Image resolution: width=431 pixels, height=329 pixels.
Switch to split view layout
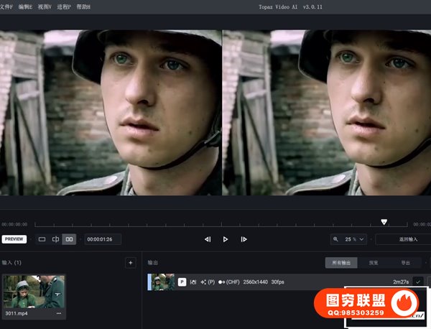click(55, 239)
